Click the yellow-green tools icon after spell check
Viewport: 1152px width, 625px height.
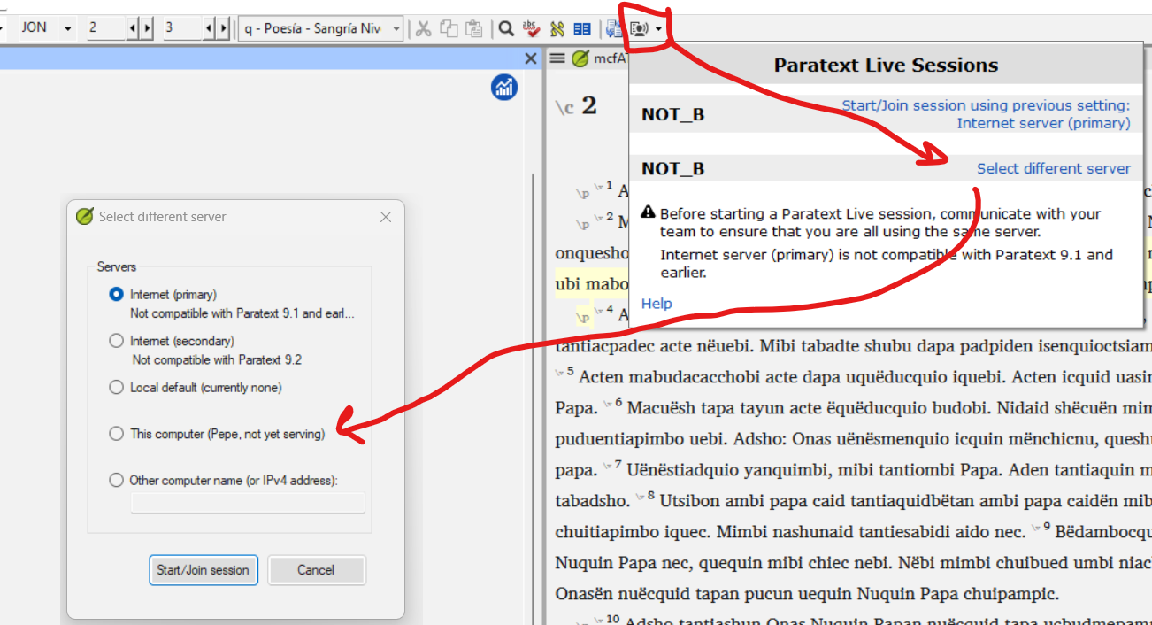[557, 28]
